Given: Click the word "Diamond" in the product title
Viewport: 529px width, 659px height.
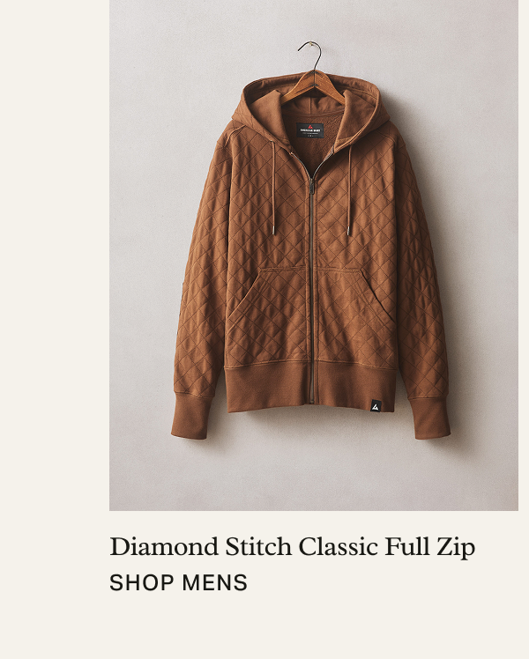Looking at the screenshot, I should click(x=164, y=547).
